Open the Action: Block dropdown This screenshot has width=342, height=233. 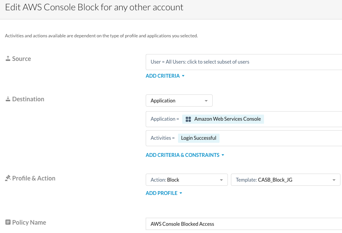(x=187, y=180)
